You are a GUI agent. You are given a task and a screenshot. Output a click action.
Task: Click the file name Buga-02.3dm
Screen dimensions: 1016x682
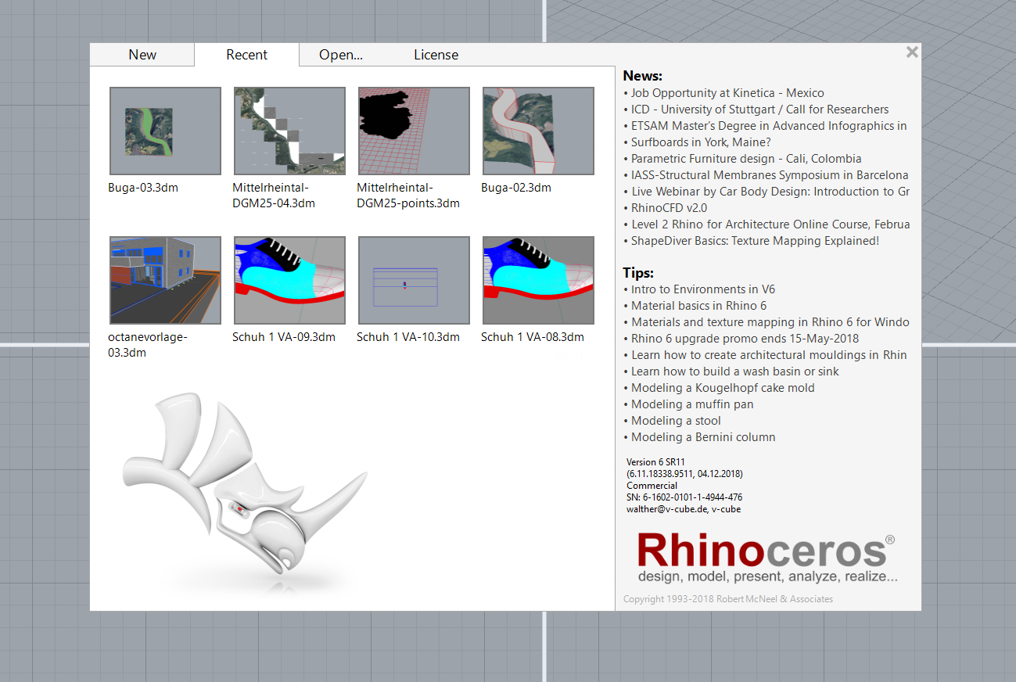(x=516, y=188)
